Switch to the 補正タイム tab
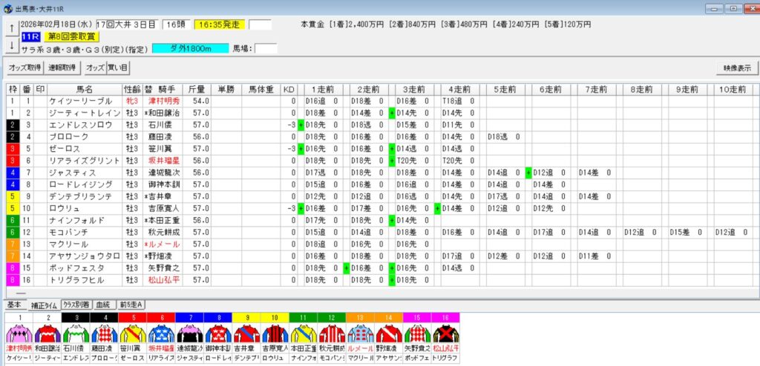 pyautogui.click(x=44, y=305)
